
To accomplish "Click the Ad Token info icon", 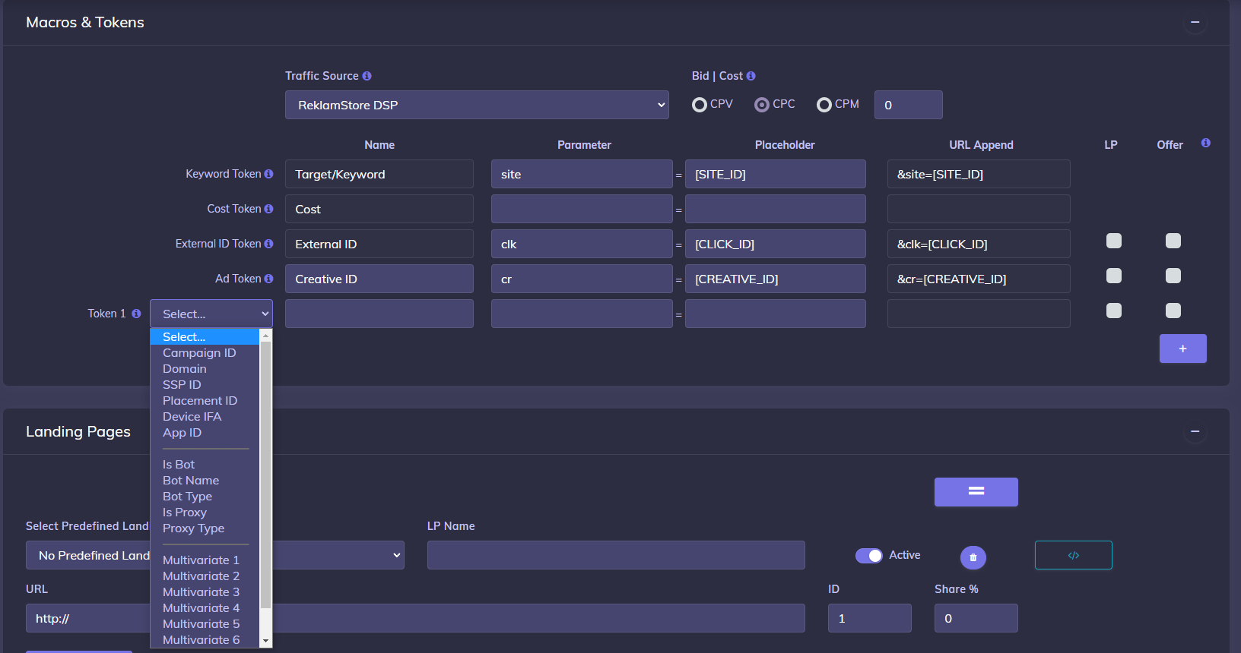I will (x=268, y=279).
